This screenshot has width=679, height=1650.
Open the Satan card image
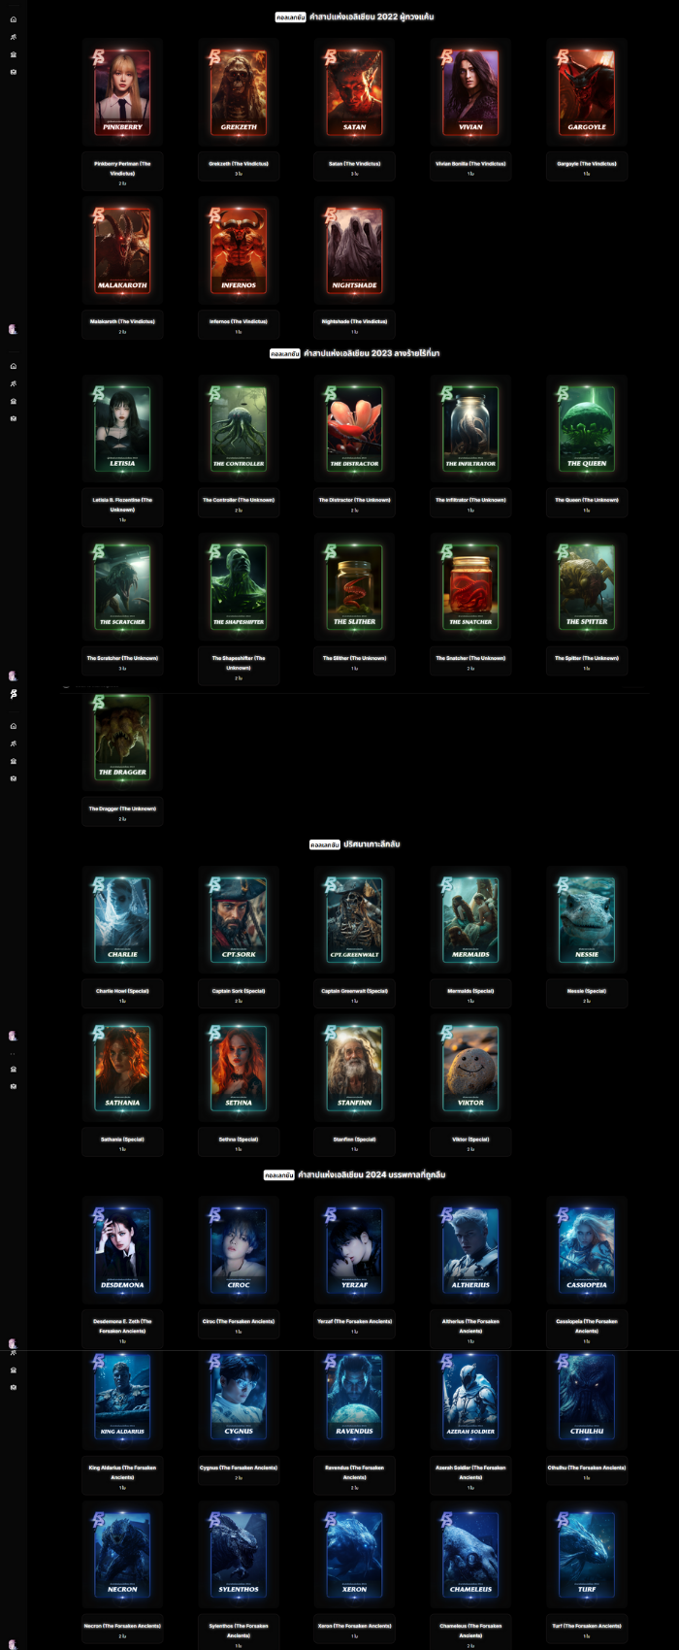(x=355, y=92)
